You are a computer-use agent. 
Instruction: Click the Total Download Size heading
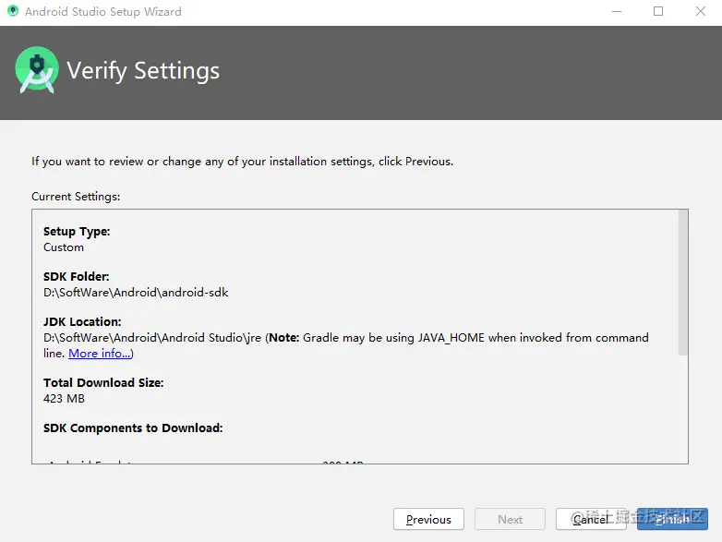click(103, 382)
